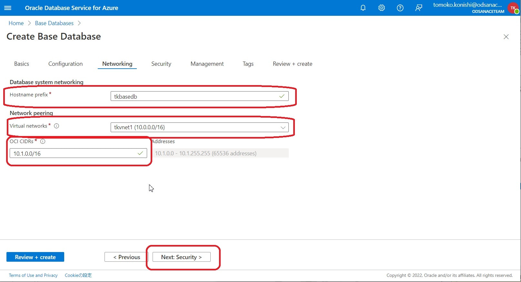Go to the Security tab

(161, 64)
